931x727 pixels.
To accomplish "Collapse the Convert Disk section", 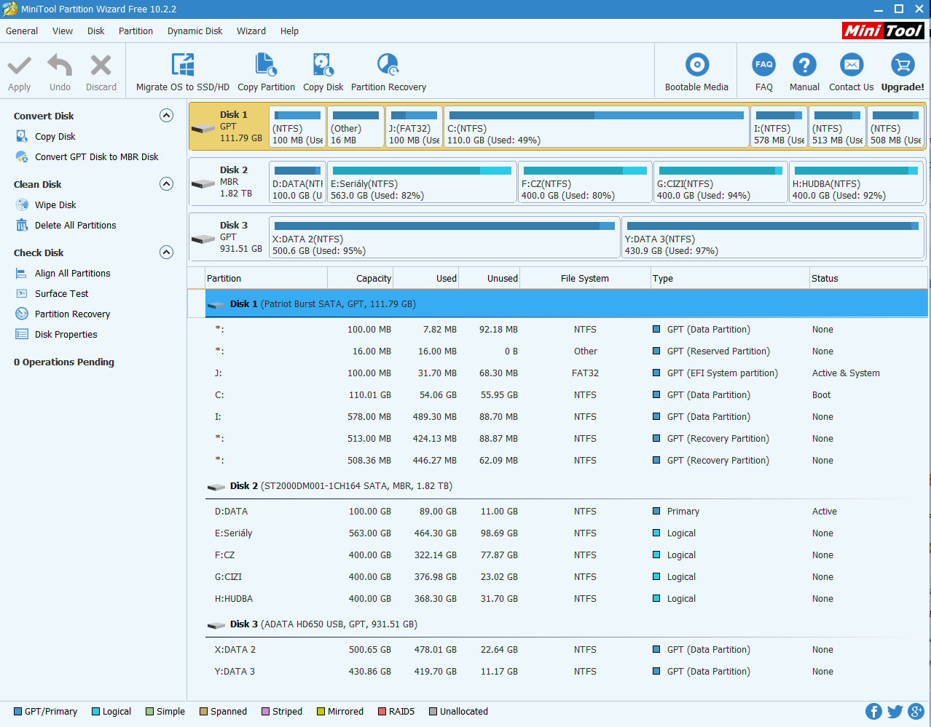I will click(x=166, y=116).
